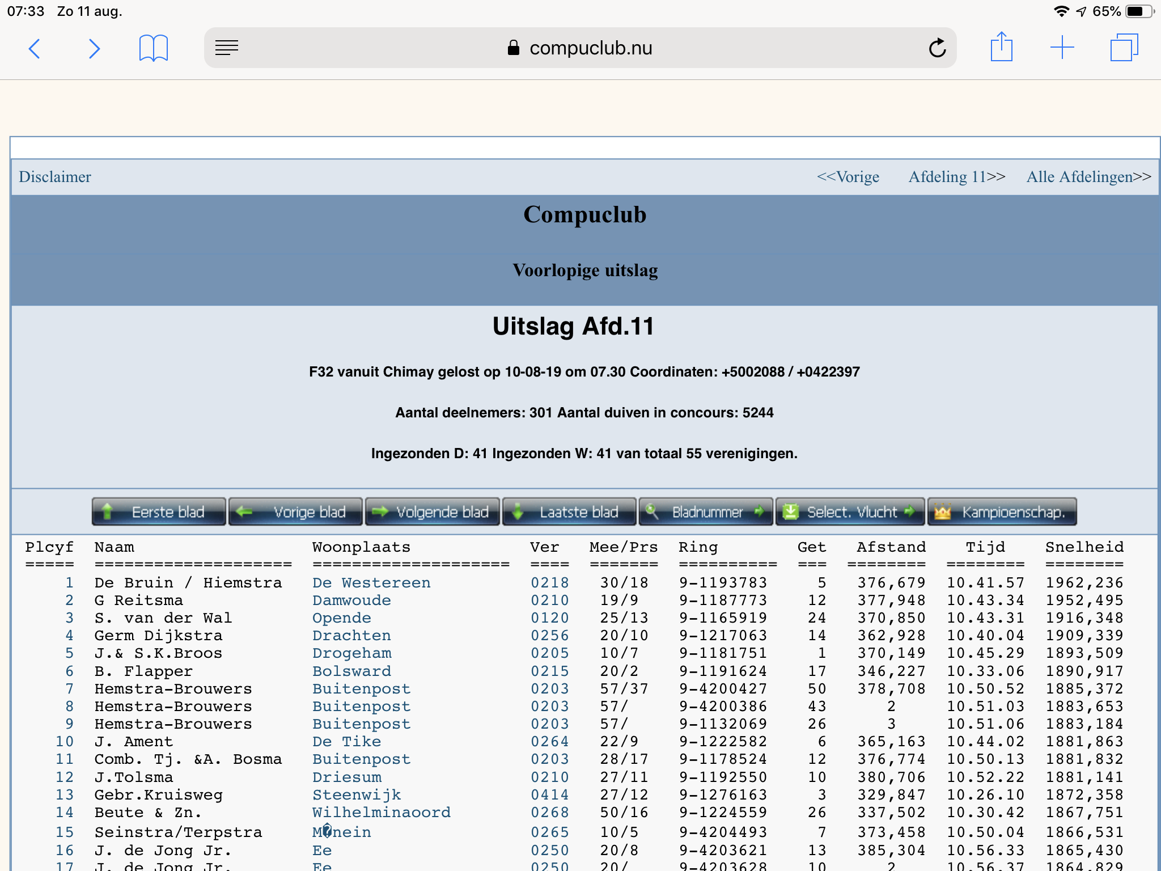Open Drachten woonplaats link

(351, 636)
